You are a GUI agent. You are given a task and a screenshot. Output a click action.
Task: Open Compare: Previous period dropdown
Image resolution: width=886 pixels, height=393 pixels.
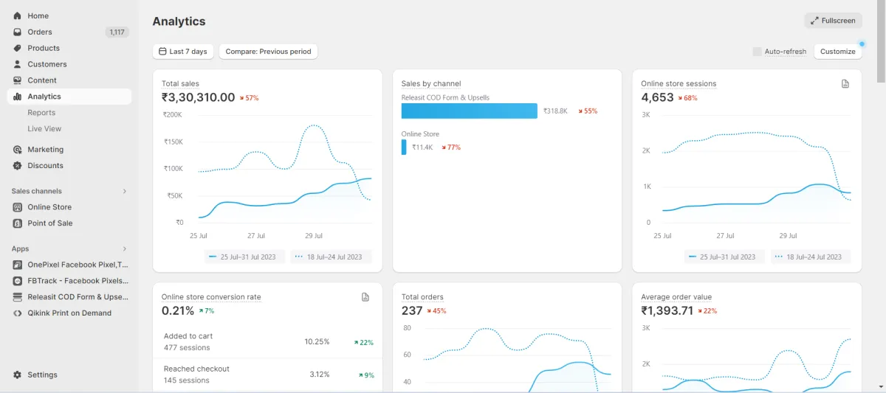(x=268, y=52)
